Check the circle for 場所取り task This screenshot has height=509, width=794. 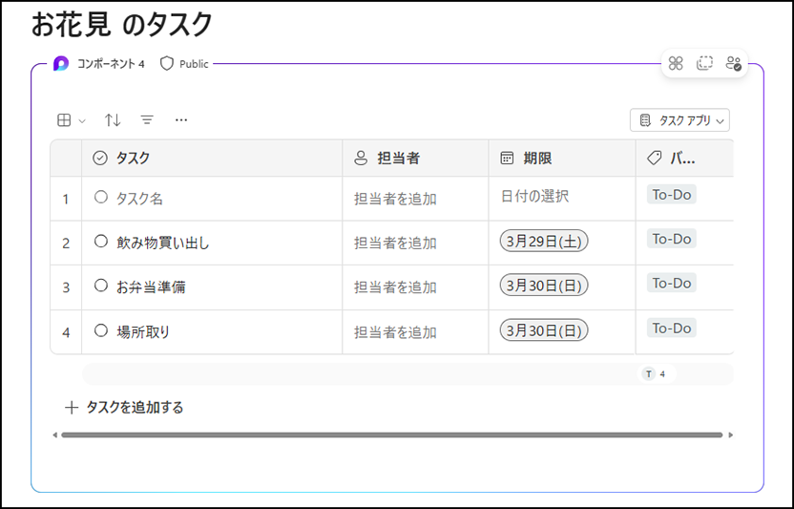click(101, 330)
